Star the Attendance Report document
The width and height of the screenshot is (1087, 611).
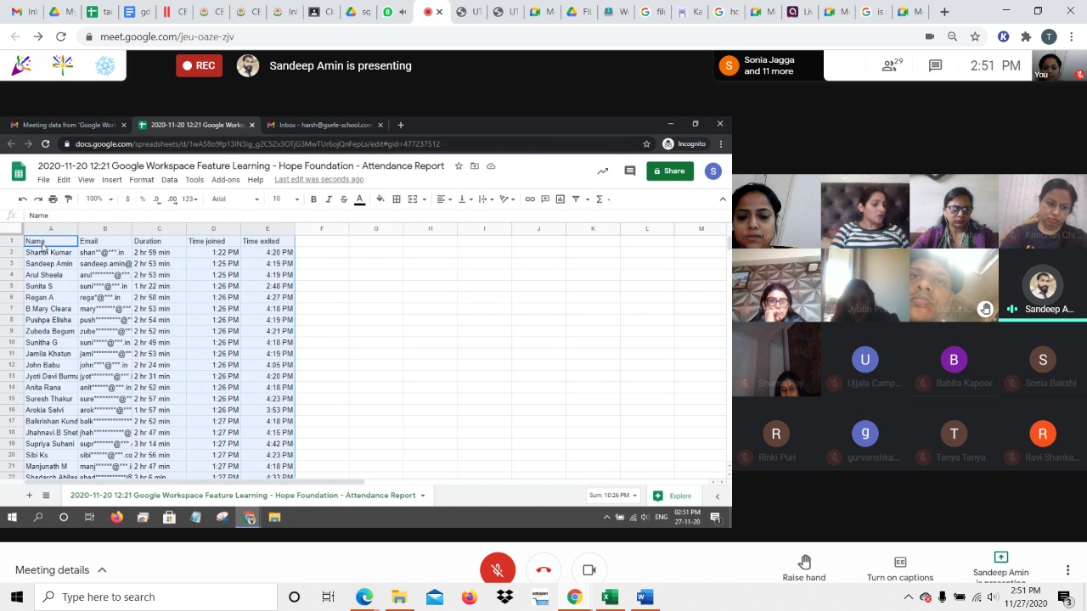[459, 166]
